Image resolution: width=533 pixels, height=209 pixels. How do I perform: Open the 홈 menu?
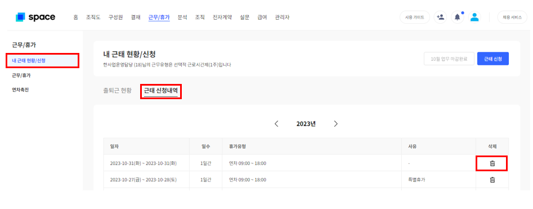pos(76,17)
